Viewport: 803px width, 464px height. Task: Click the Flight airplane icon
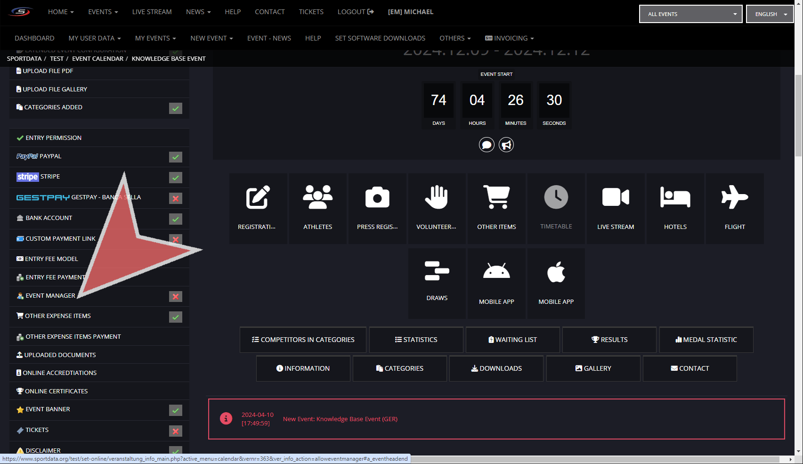point(735,197)
